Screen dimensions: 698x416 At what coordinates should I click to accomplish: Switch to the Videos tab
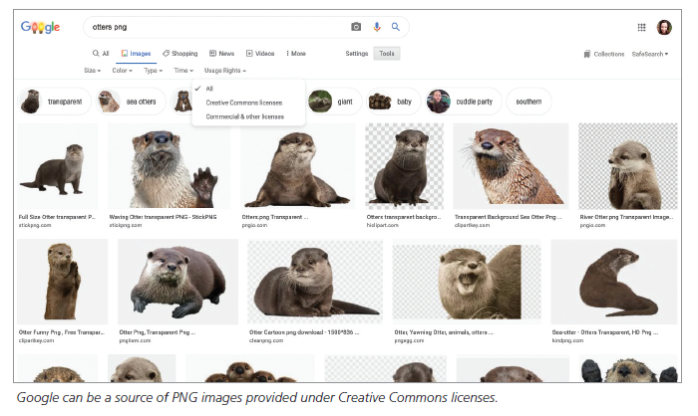(259, 54)
